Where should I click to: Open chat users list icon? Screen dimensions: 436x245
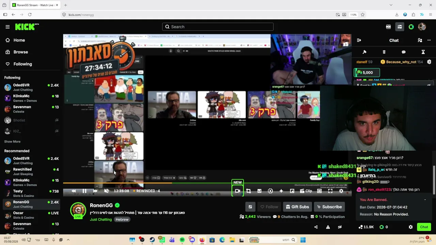(x=420, y=40)
